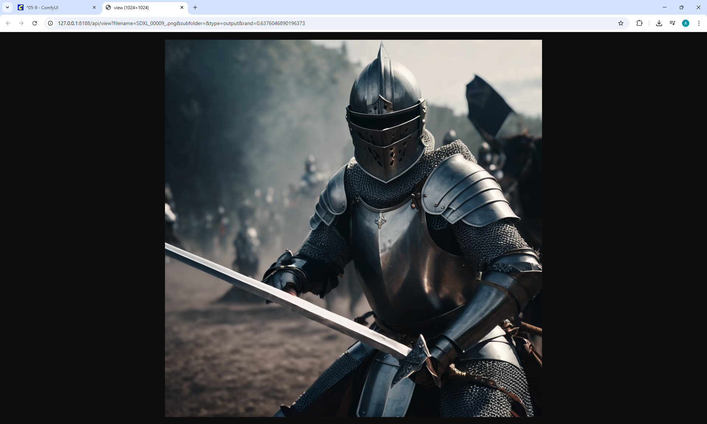707x424 pixels.
Task: Open the Downloads icon
Action: [659, 23]
